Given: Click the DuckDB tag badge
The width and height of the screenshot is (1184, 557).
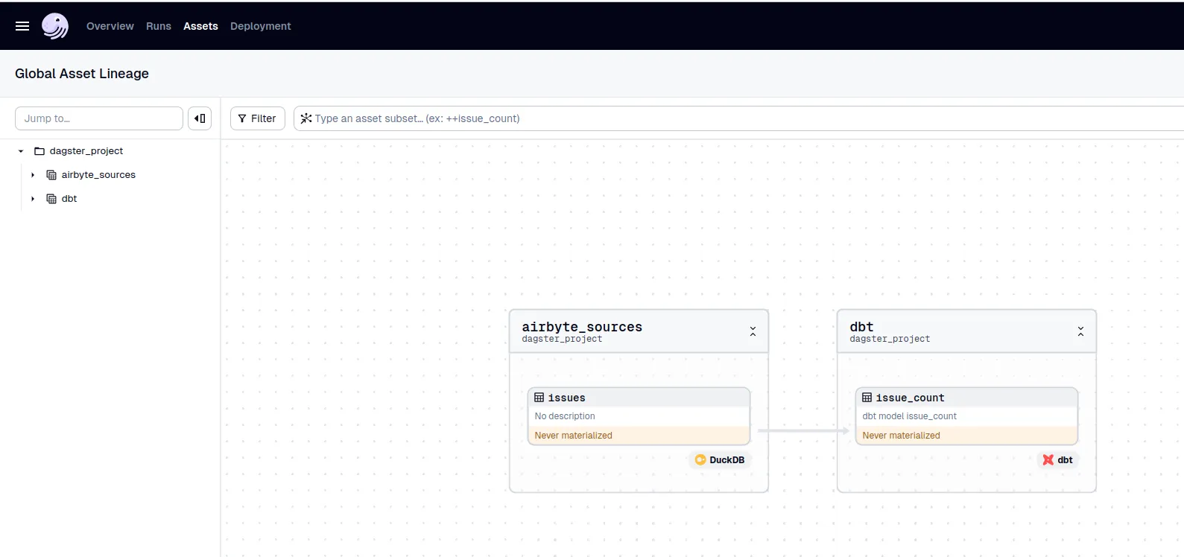Looking at the screenshot, I should (720, 460).
